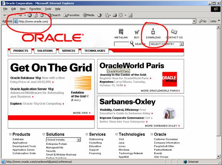The image size is (222, 165).
Task: Click the Contact Us envelope icon
Action: click(x=174, y=32)
